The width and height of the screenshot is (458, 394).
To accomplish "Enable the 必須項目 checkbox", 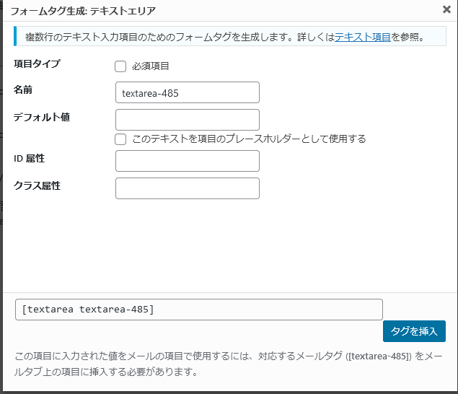I will (x=120, y=66).
